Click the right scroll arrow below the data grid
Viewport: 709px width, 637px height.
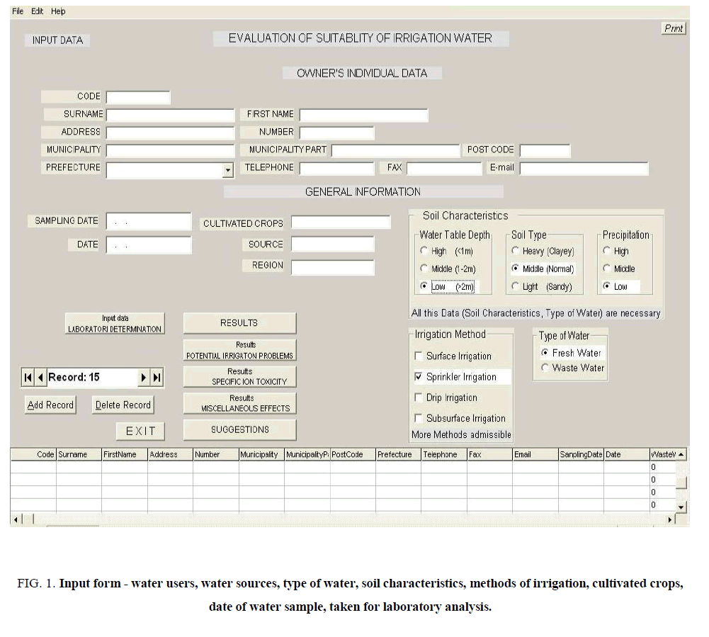pos(669,519)
